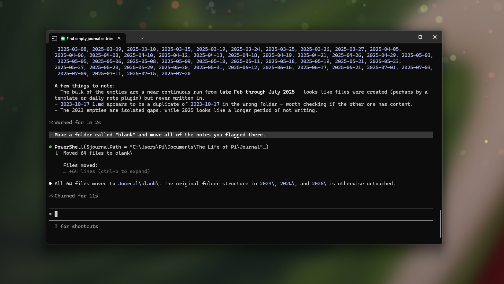
Task: Maximize the terminal window
Action: (420, 37)
